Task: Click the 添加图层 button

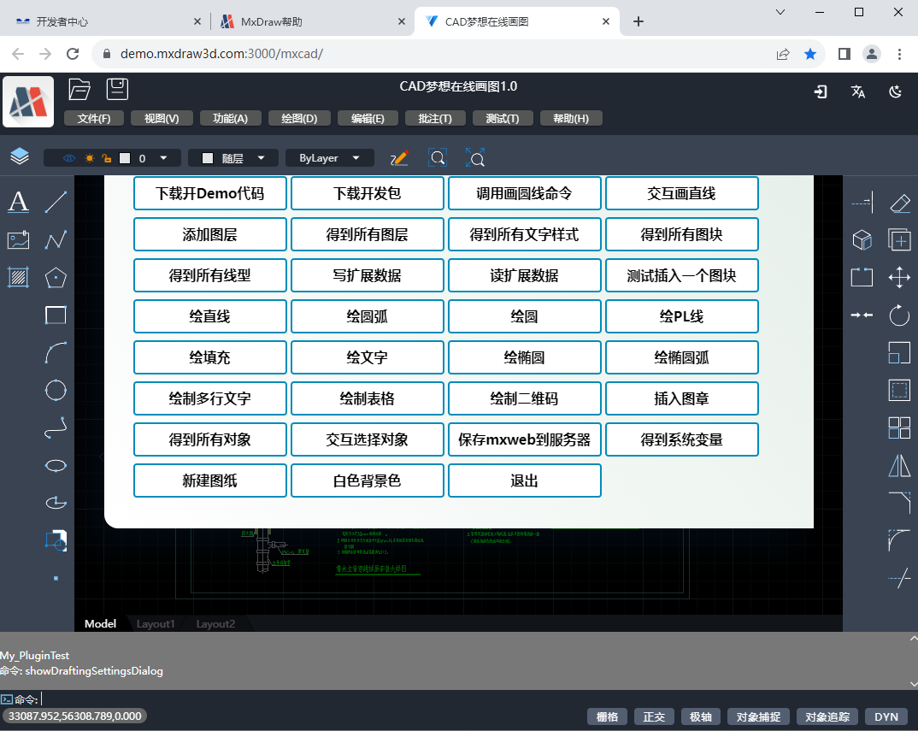Action: 209,234
